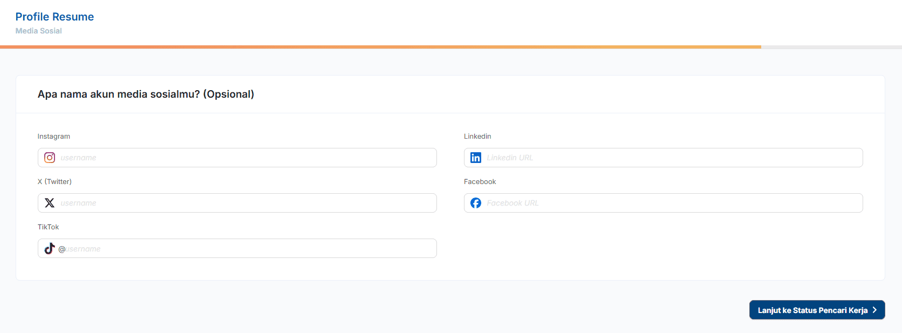Image resolution: width=902 pixels, height=333 pixels.
Task: Click the gray unfilled progress bar end
Action: pyautogui.click(x=831, y=47)
